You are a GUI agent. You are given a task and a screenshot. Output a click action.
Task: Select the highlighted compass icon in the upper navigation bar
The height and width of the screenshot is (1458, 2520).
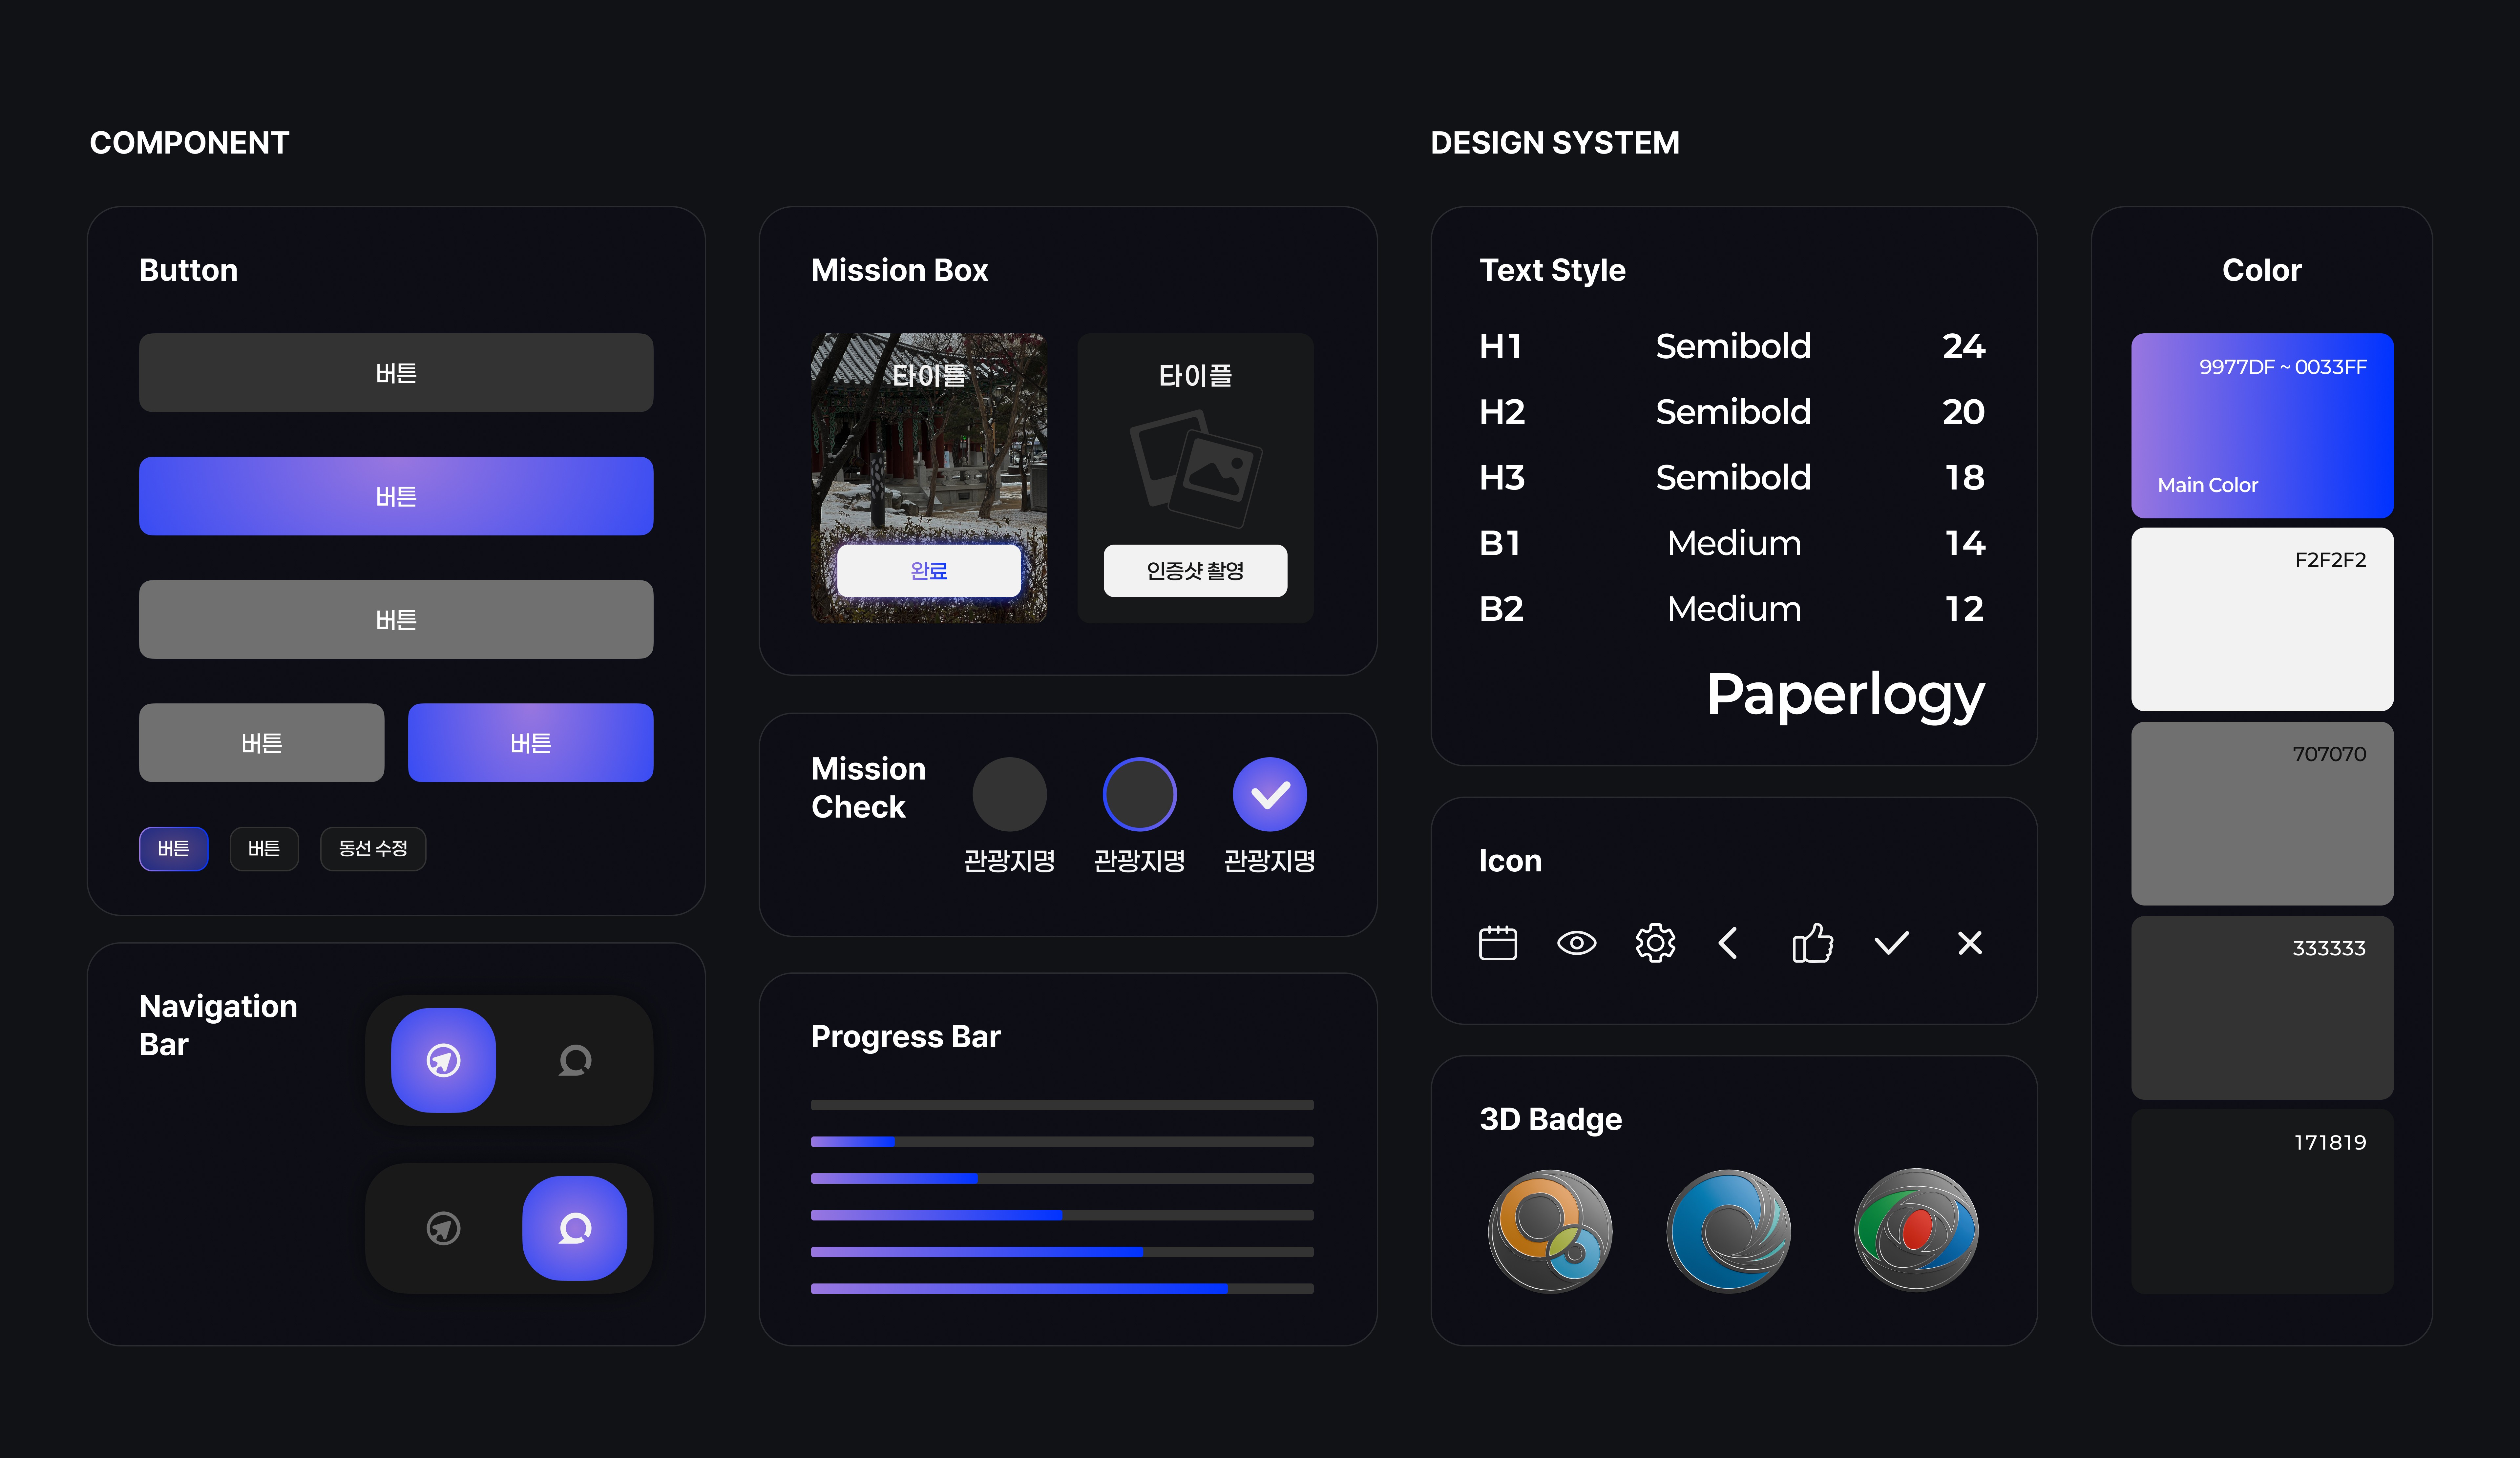pos(443,1060)
